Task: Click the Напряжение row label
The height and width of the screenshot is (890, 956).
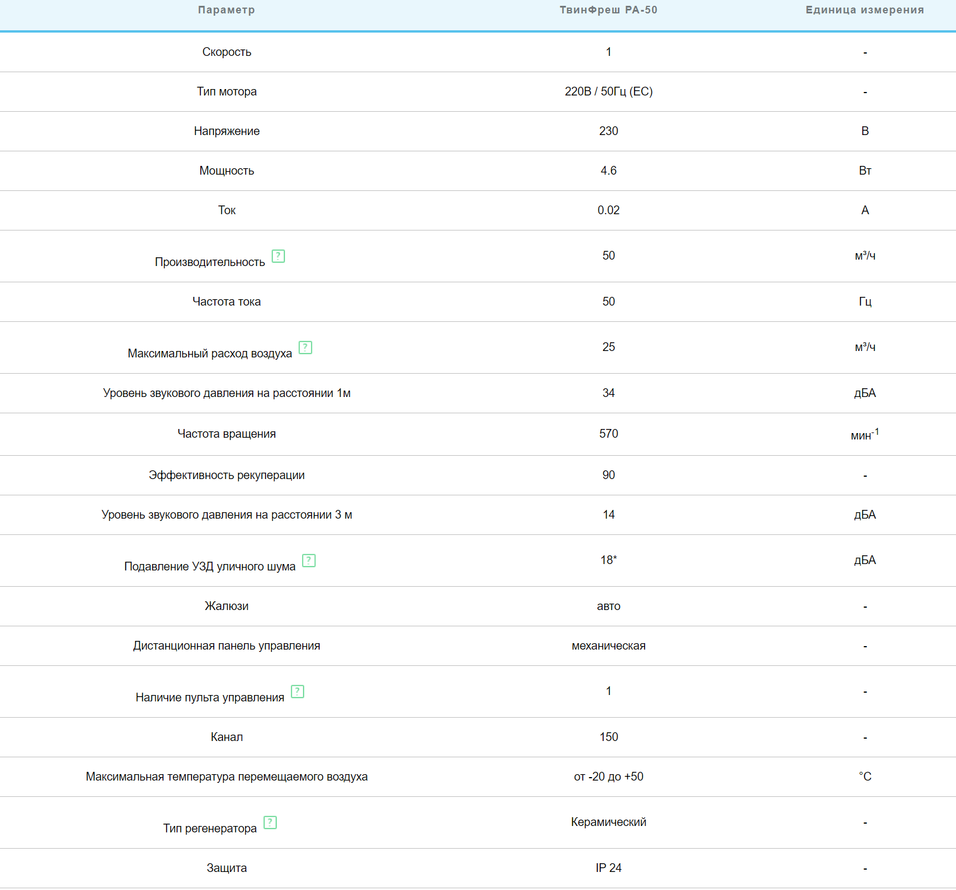Action: pyautogui.click(x=226, y=131)
